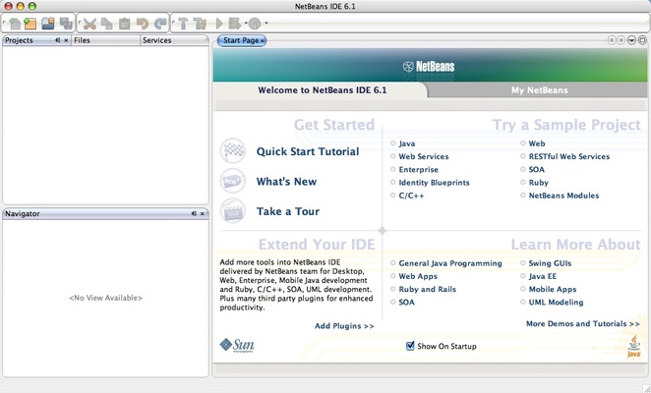Screen dimensions: 651x393
Task: Uncheck the Show On Startup checkbox
Action: [410, 346]
